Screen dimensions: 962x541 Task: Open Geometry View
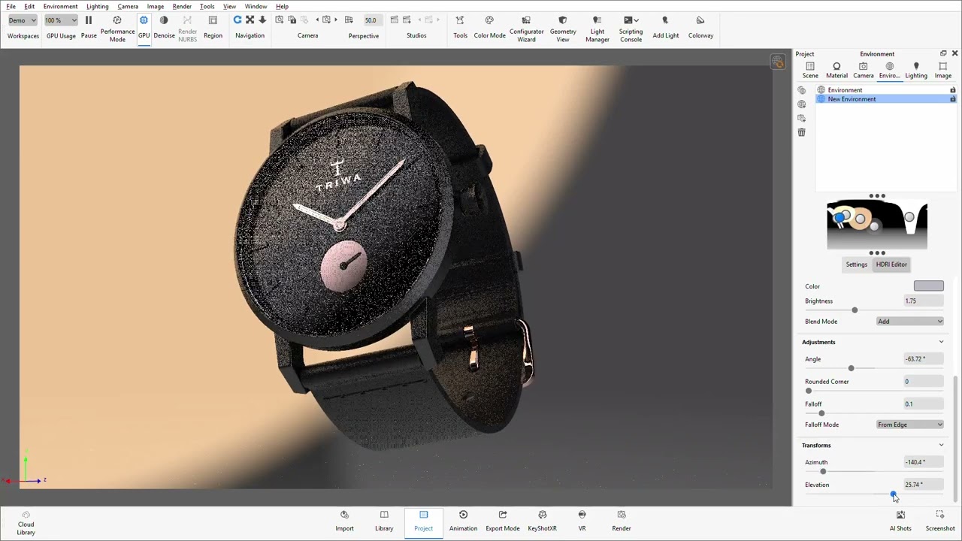point(563,29)
